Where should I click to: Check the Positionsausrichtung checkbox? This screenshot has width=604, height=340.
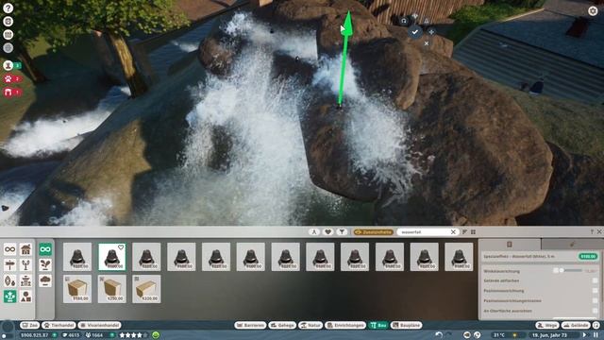coord(596,291)
